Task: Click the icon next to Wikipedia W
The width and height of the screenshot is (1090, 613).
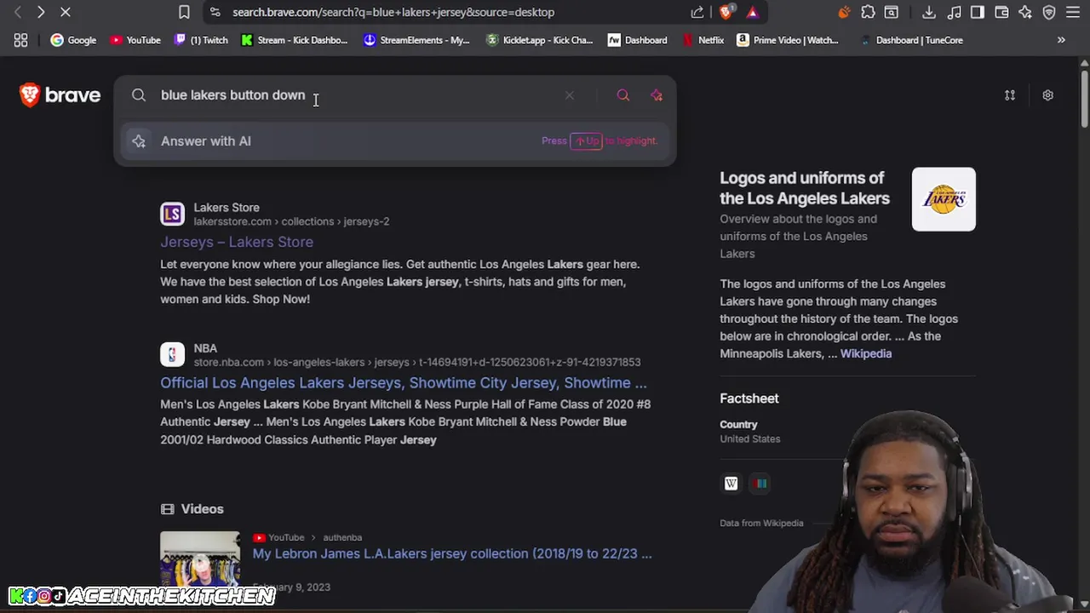Action: tap(760, 484)
